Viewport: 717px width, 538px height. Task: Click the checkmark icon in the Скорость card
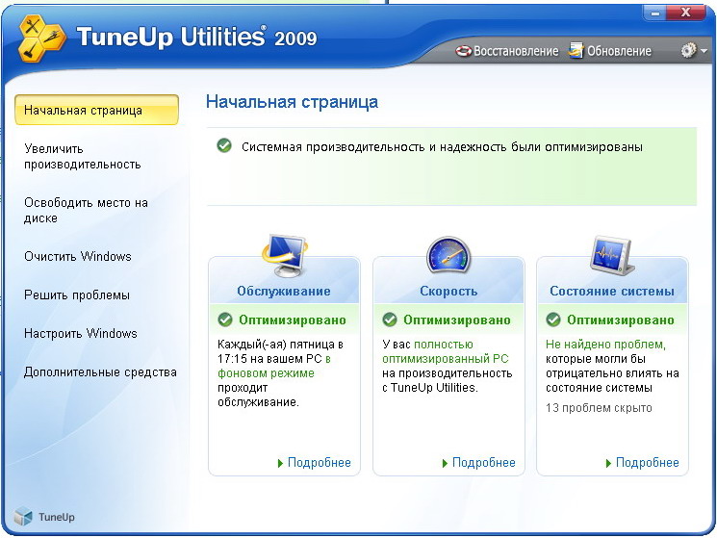390,320
